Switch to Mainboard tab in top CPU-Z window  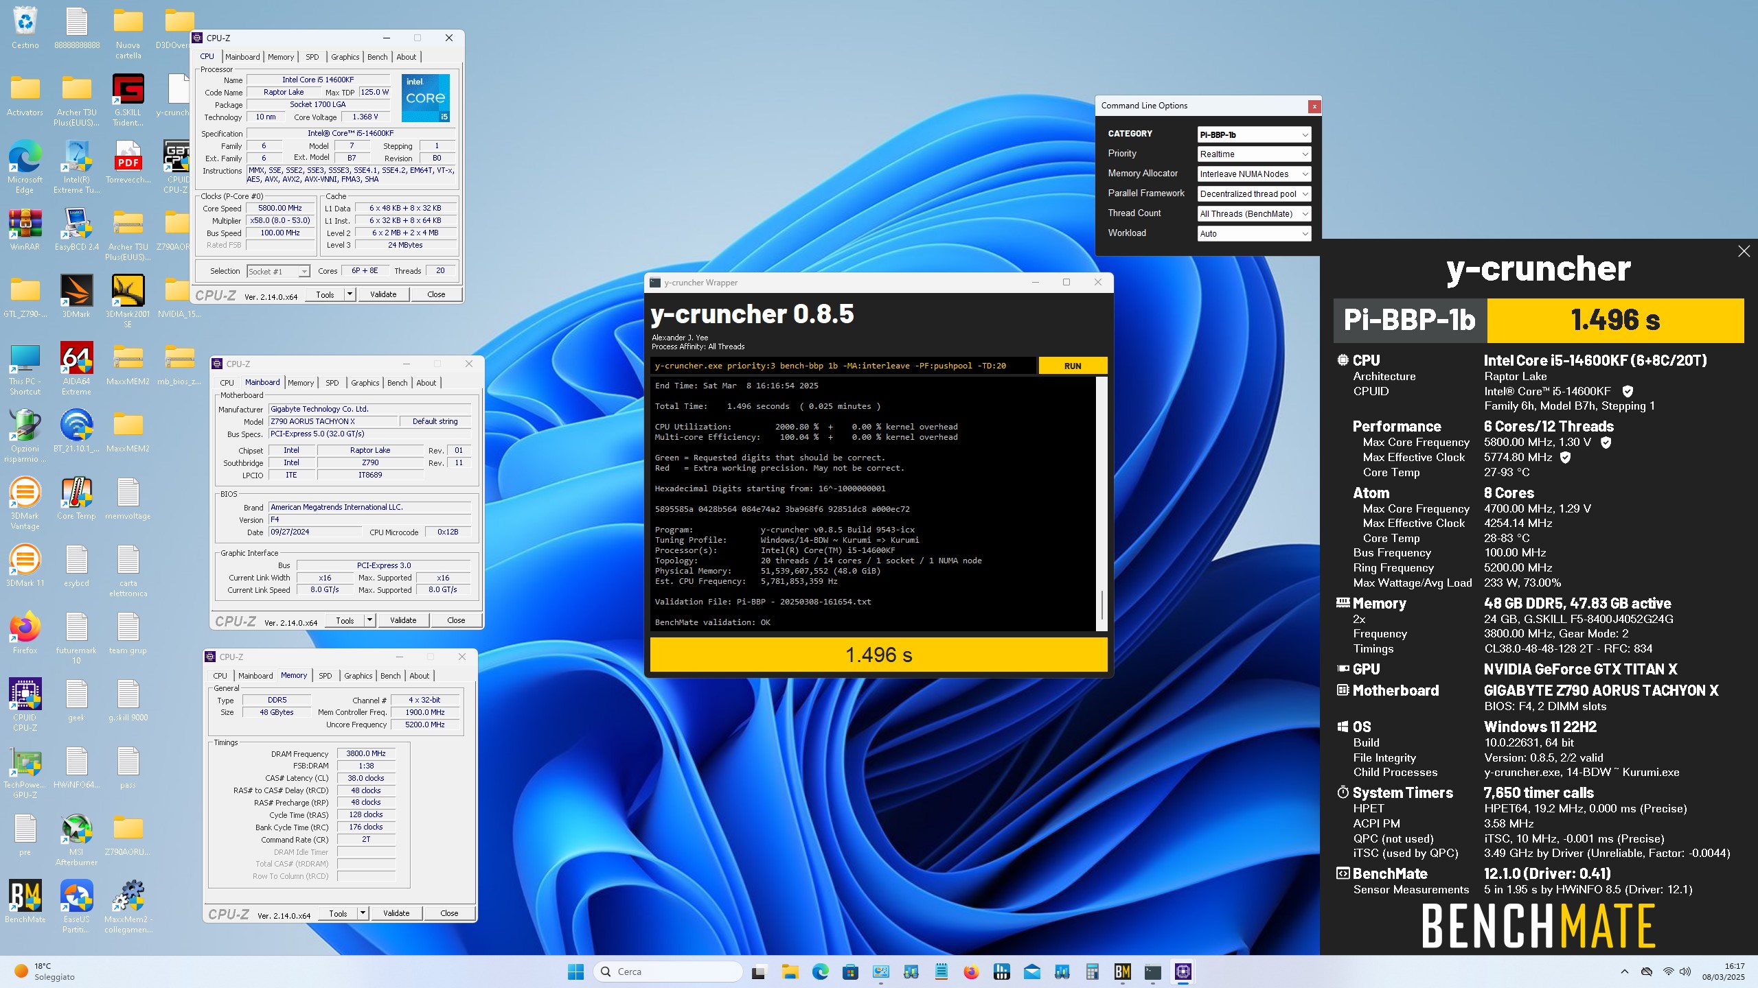click(242, 57)
